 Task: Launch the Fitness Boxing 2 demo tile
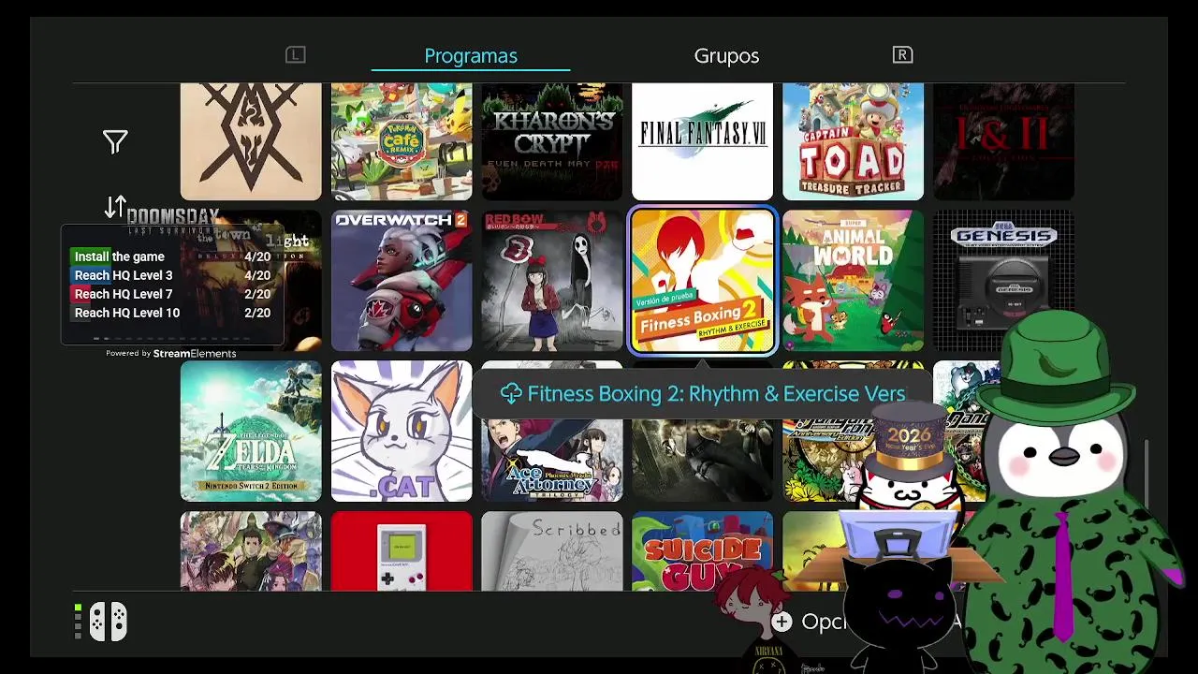click(x=703, y=281)
